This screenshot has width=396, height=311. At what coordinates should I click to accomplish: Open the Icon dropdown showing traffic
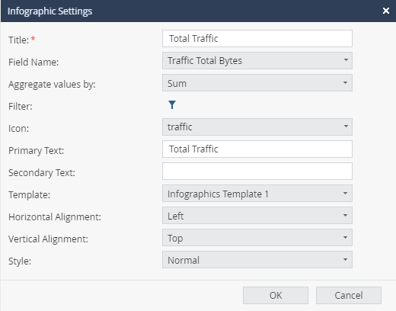257,127
